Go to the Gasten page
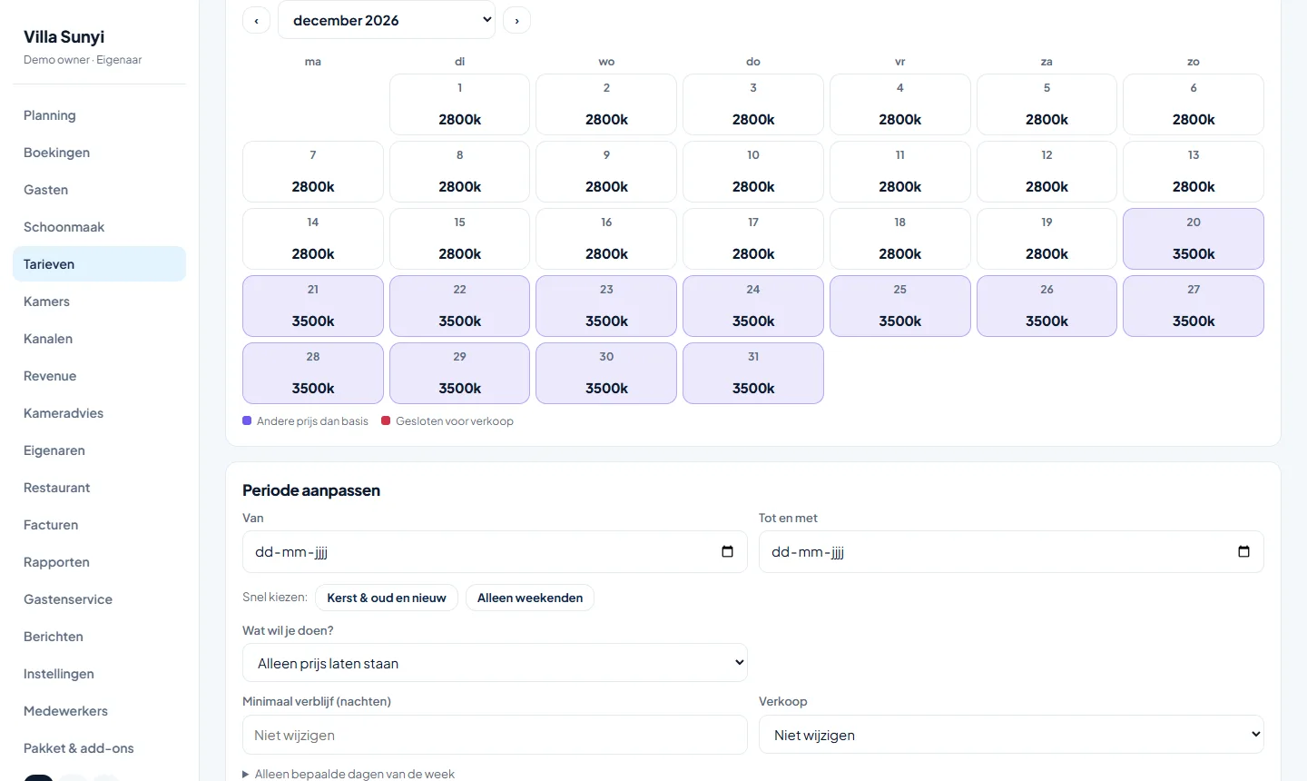This screenshot has height=781, width=1307. (99, 190)
